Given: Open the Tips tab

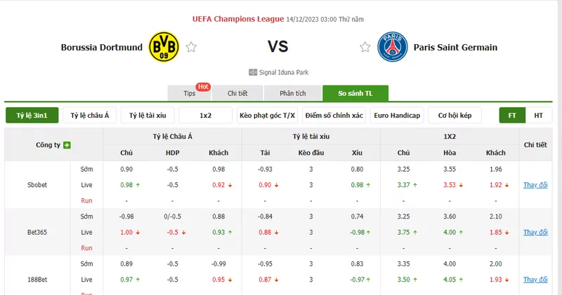Looking at the screenshot, I should pyautogui.click(x=189, y=93).
